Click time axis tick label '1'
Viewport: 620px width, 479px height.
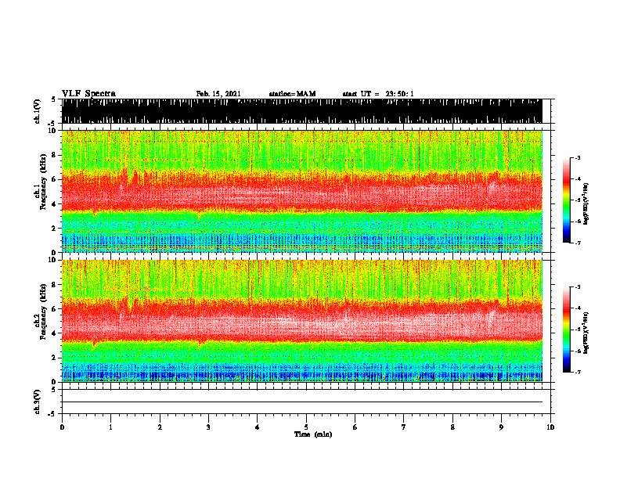(110, 427)
